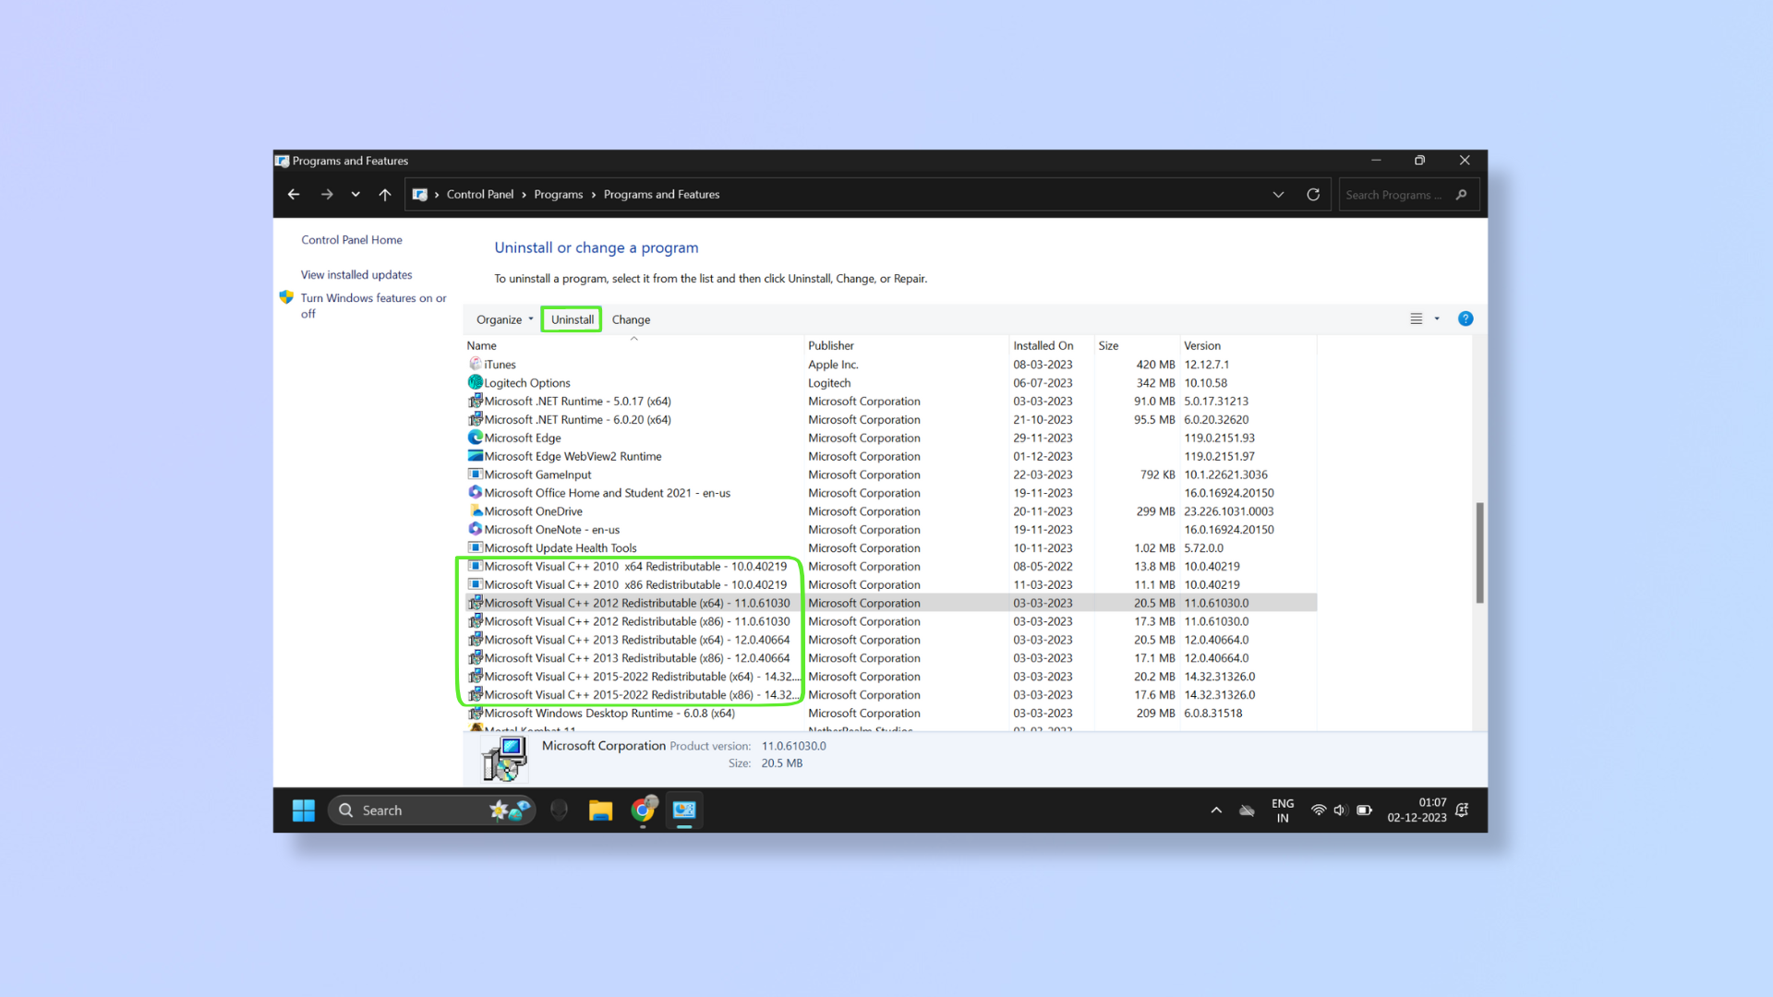Click the view options list icon
This screenshot has width=1773, height=997.
[1416, 318]
